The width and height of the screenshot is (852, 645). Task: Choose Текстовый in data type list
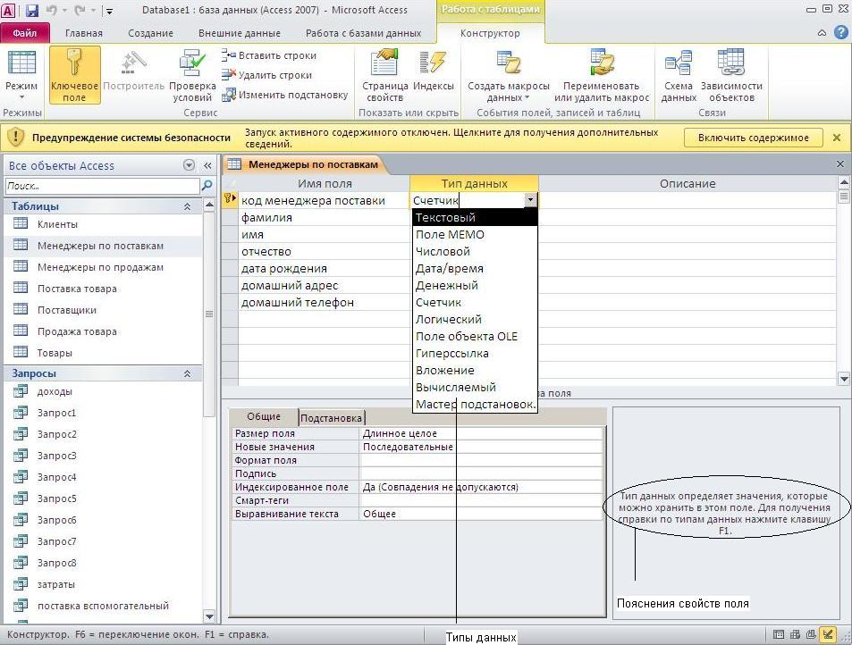tap(475, 218)
